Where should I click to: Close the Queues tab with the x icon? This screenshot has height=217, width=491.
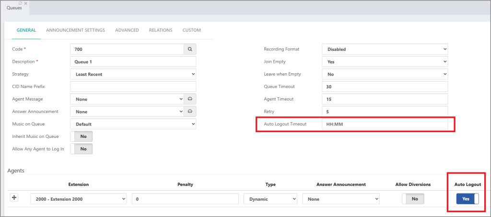click(26, 3)
